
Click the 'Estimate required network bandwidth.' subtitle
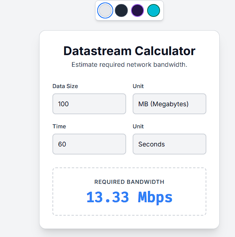129,64
